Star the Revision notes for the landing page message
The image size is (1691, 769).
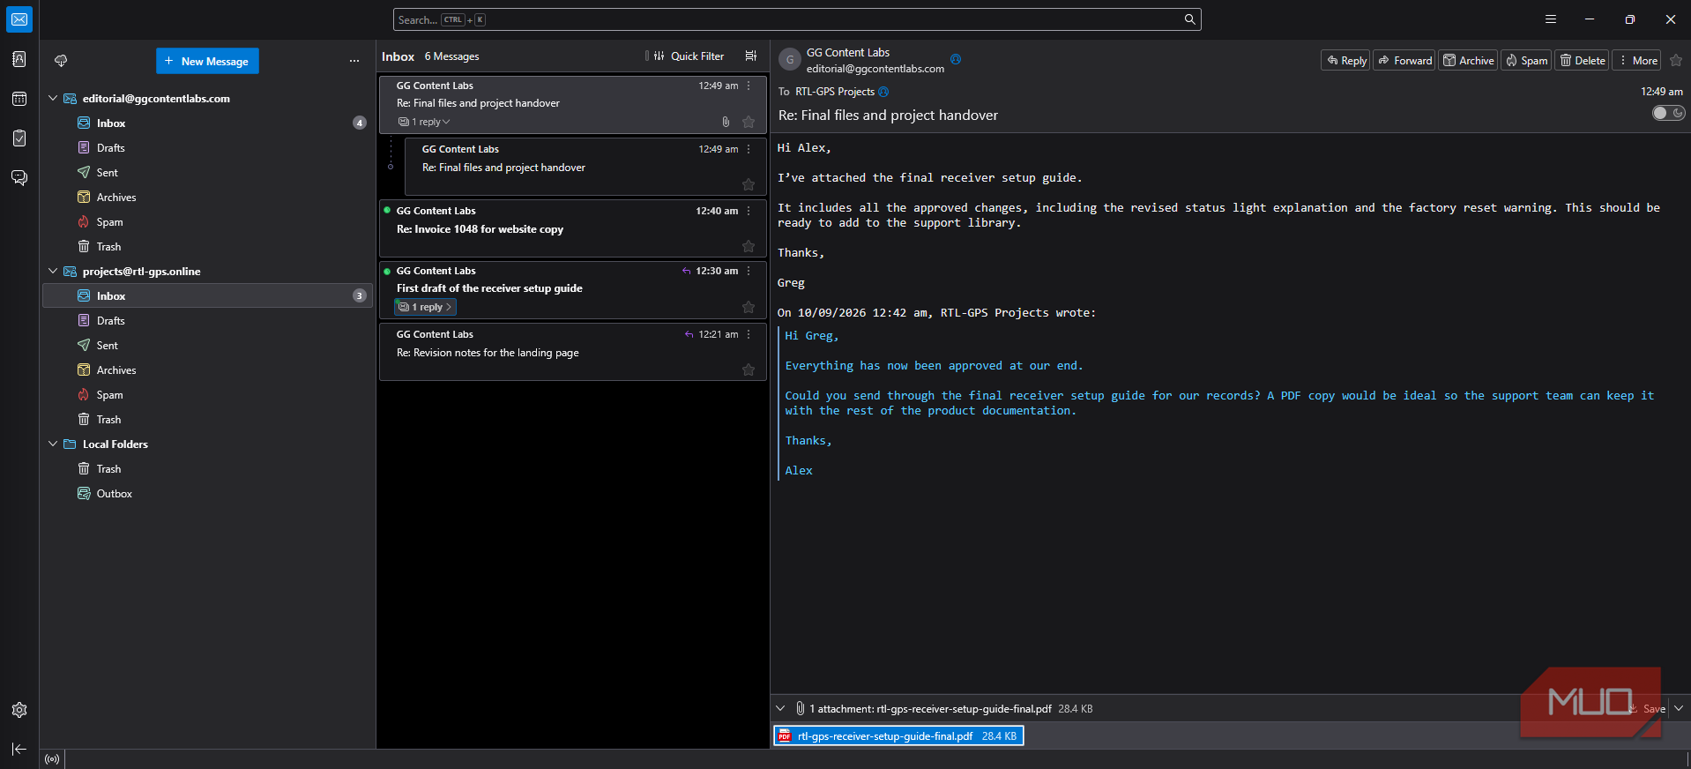[x=749, y=370]
